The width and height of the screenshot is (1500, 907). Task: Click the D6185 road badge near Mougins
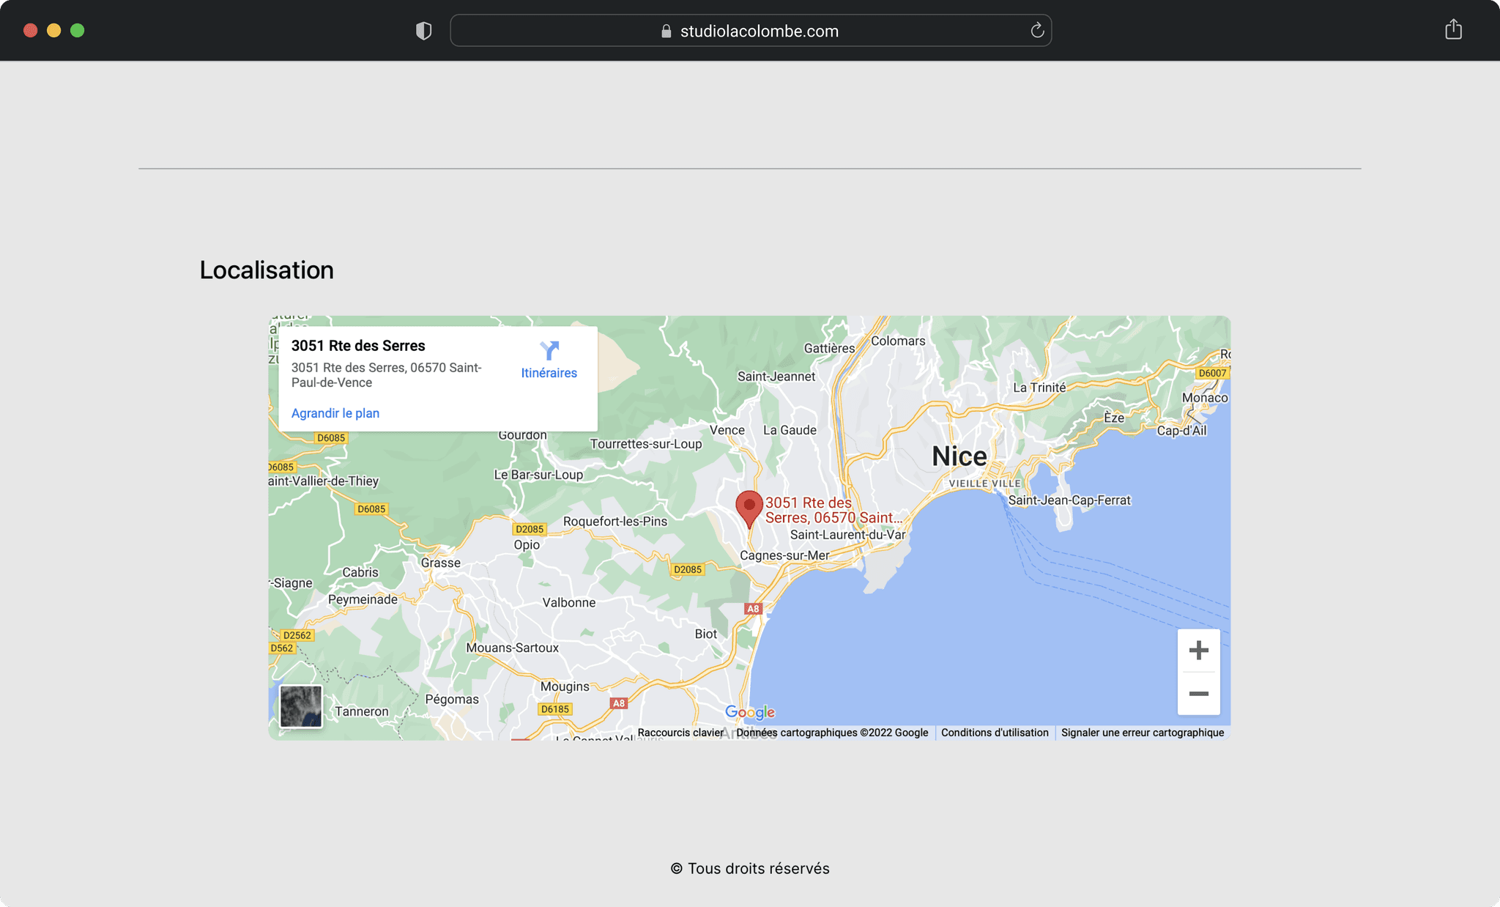click(x=555, y=709)
